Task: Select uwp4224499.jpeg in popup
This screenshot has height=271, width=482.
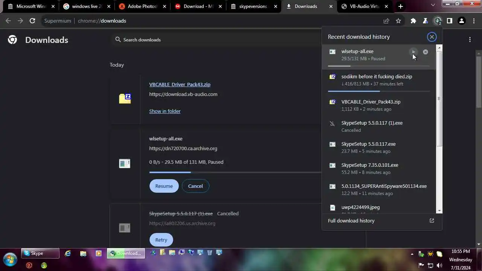Action: click(x=379, y=208)
